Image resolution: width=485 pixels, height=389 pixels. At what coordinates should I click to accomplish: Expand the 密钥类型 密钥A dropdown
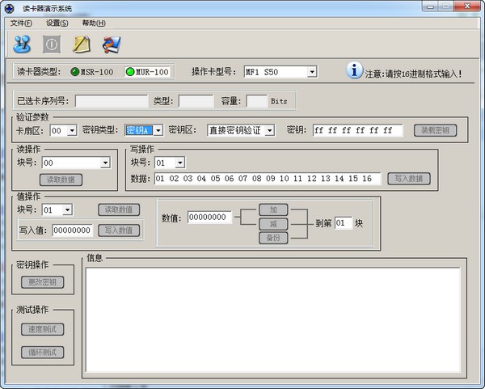click(158, 130)
